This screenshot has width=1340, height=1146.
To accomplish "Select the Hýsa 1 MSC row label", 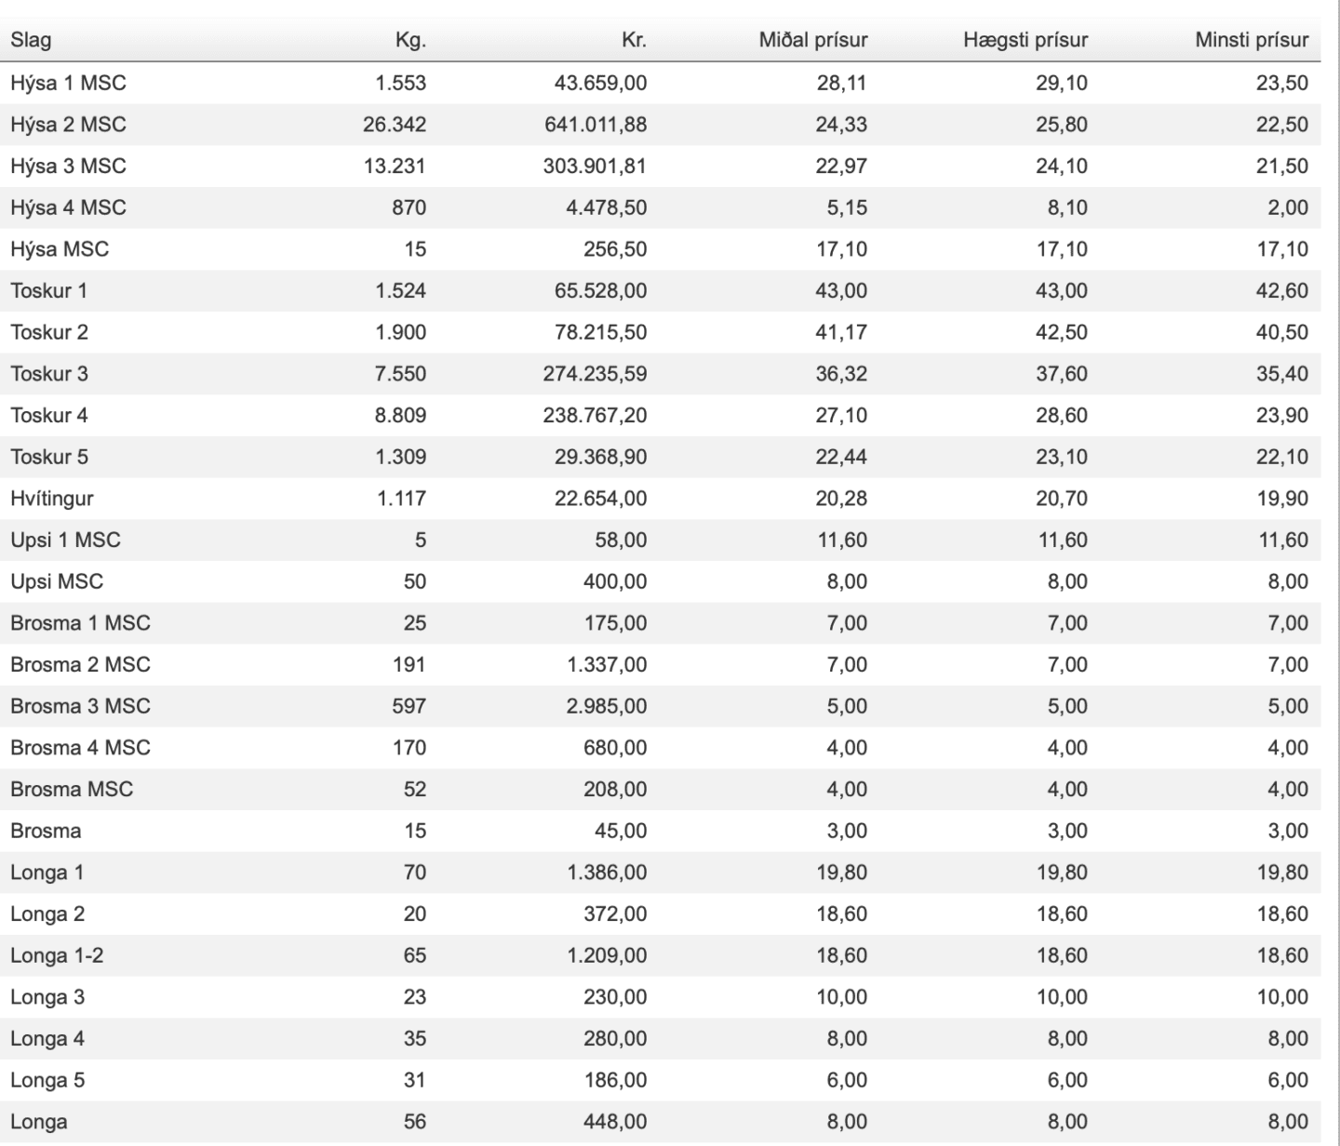I will click(x=68, y=83).
